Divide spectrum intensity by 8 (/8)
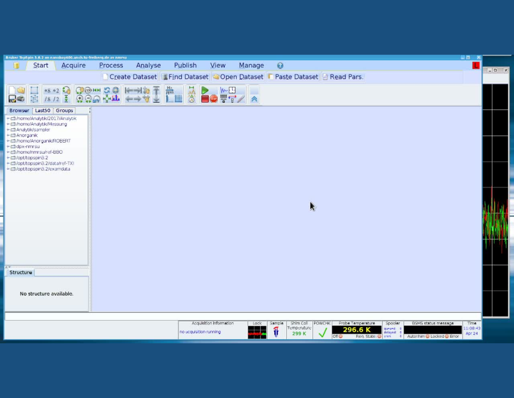514x398 pixels. (x=48, y=99)
